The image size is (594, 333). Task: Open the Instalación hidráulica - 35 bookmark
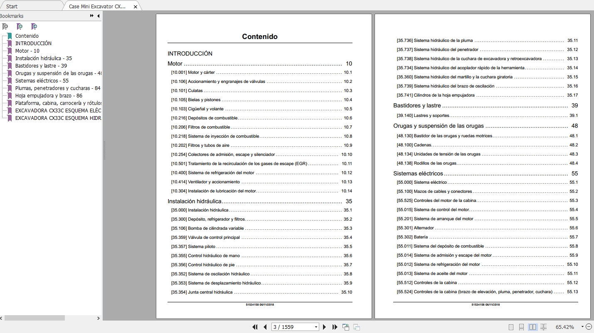coord(44,58)
